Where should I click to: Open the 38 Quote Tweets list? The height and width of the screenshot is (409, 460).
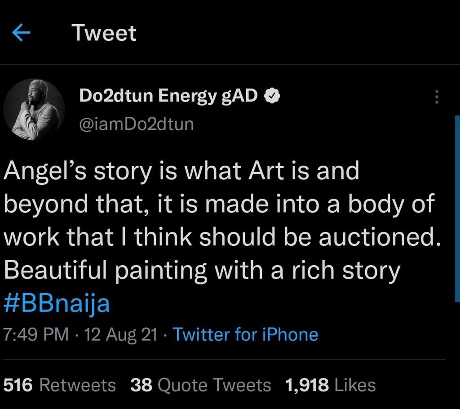click(x=200, y=385)
